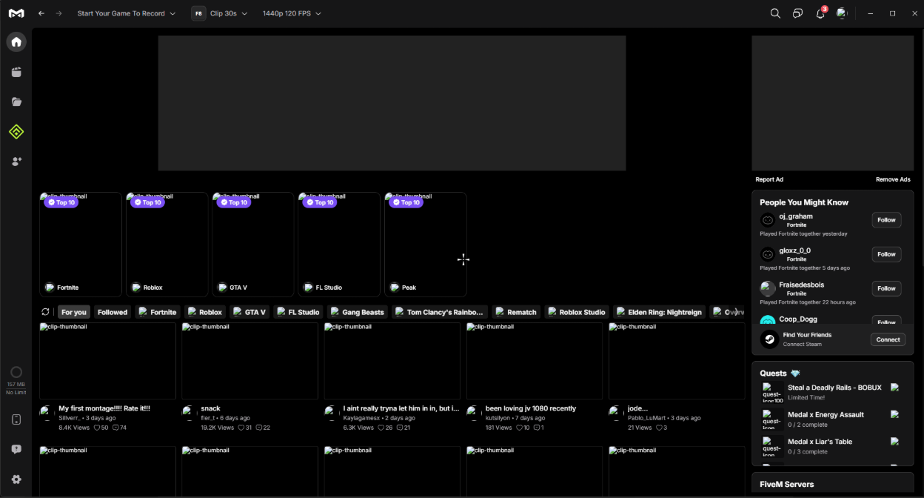Click the Steam icon in Find Your Friends
Viewport: 924px width, 498px height.
[x=769, y=339]
